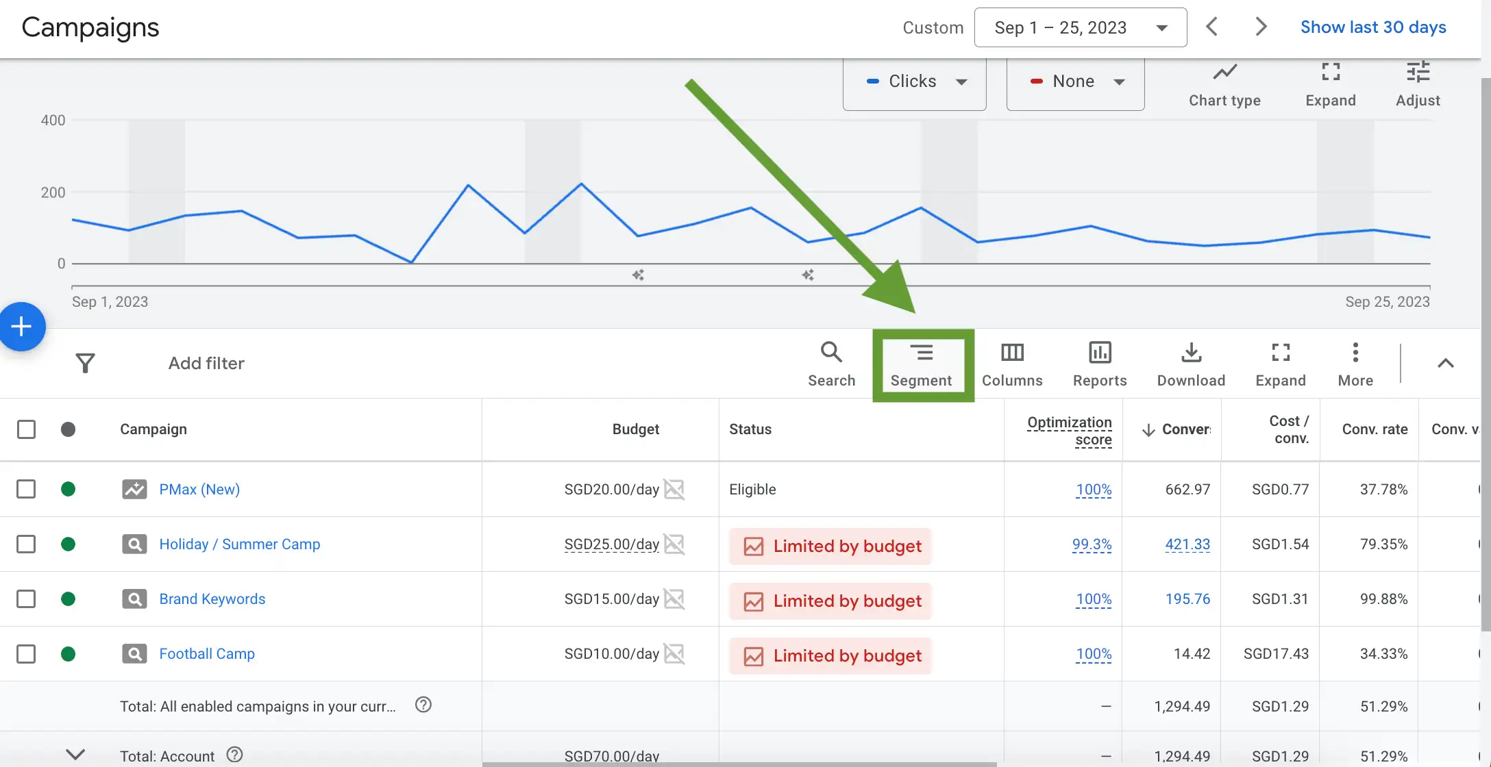Change the Chart type
The width and height of the screenshot is (1491, 767).
coord(1224,85)
